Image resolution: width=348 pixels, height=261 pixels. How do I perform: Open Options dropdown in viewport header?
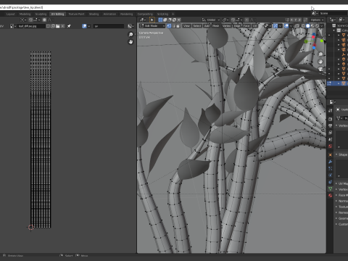coord(317,20)
